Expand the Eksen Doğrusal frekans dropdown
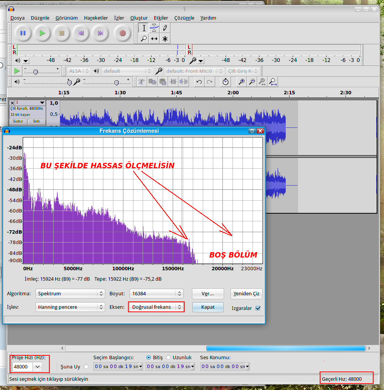 click(x=156, y=307)
